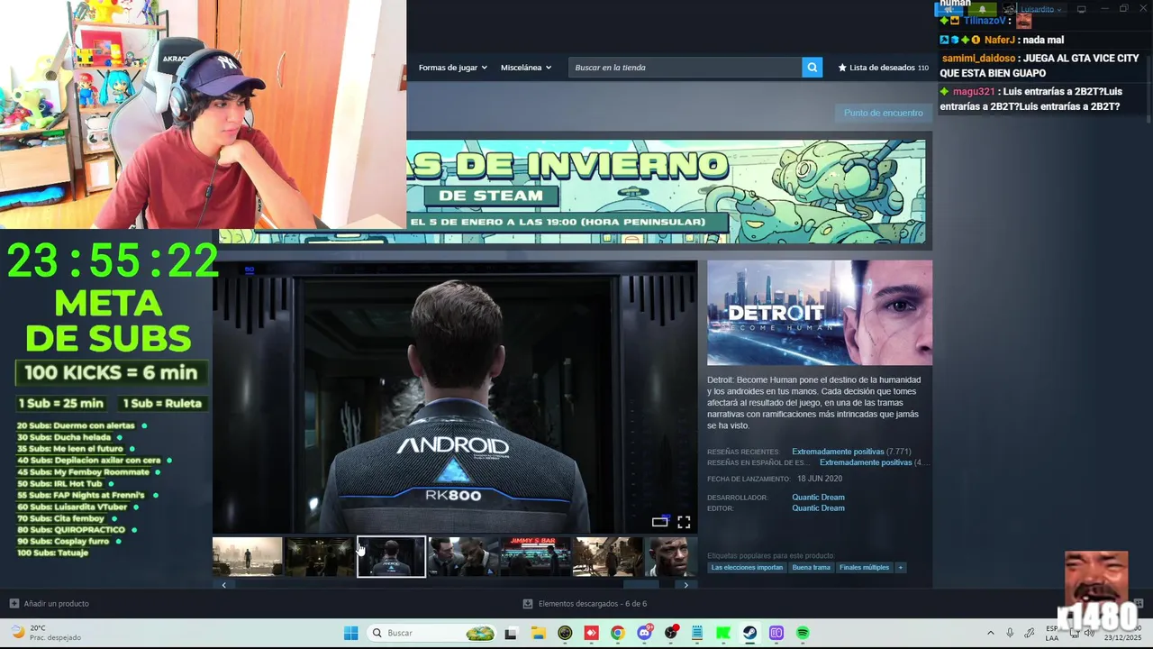Show hidden icons in the system tray
This screenshot has width=1153, height=649.
pyautogui.click(x=990, y=633)
